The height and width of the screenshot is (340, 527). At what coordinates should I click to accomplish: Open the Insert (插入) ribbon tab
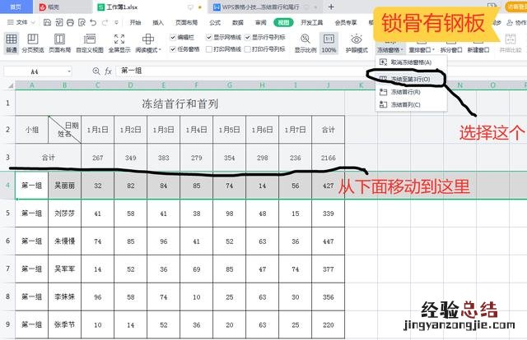[x=158, y=22]
